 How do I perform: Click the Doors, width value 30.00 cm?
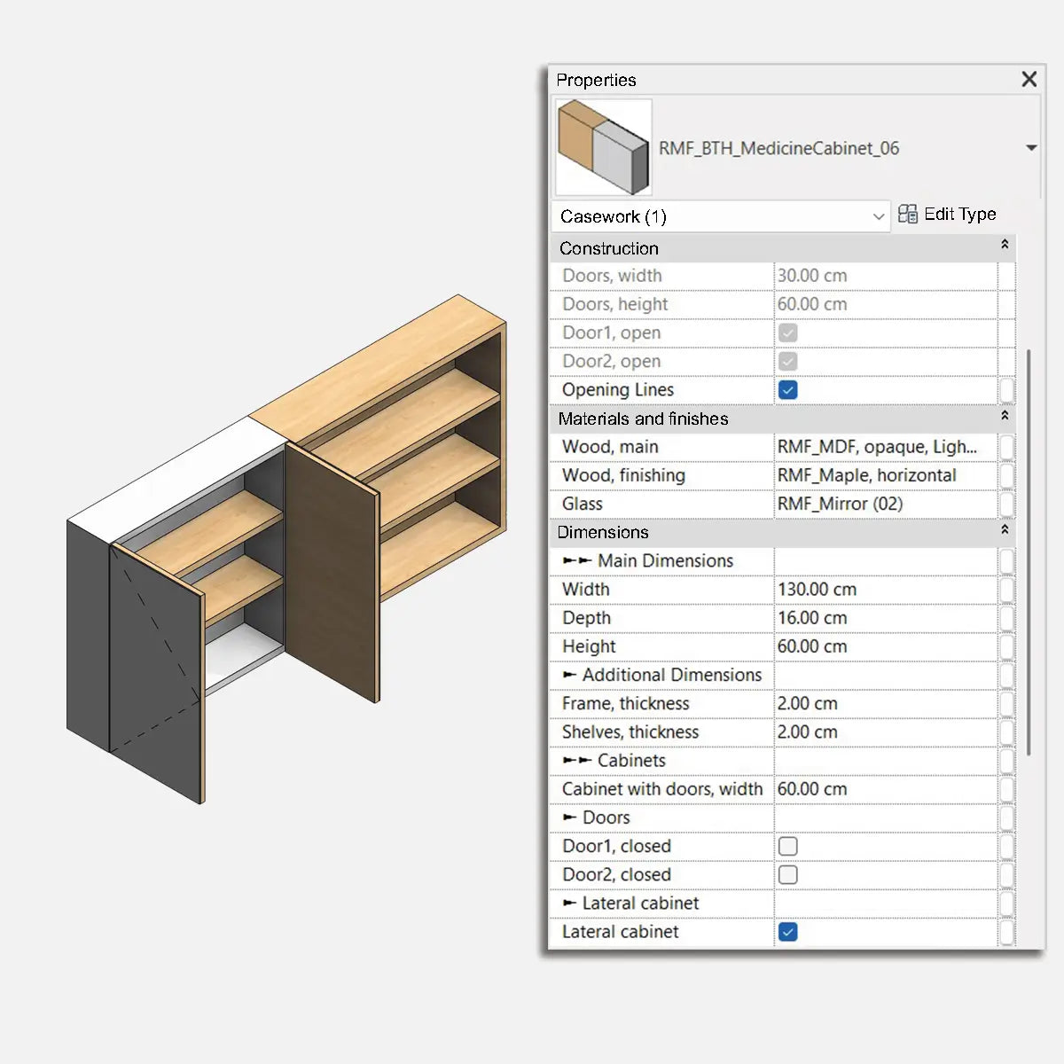(x=886, y=276)
